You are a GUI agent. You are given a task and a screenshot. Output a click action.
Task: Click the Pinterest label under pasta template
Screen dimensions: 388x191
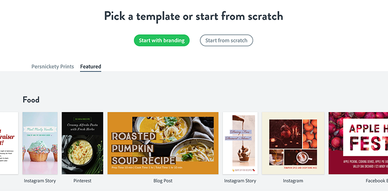[x=82, y=181]
